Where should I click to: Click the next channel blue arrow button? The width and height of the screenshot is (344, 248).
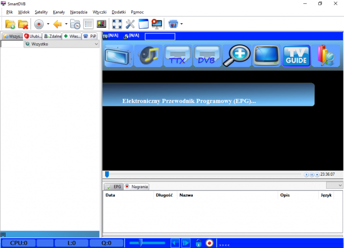pyautogui.click(x=186, y=243)
